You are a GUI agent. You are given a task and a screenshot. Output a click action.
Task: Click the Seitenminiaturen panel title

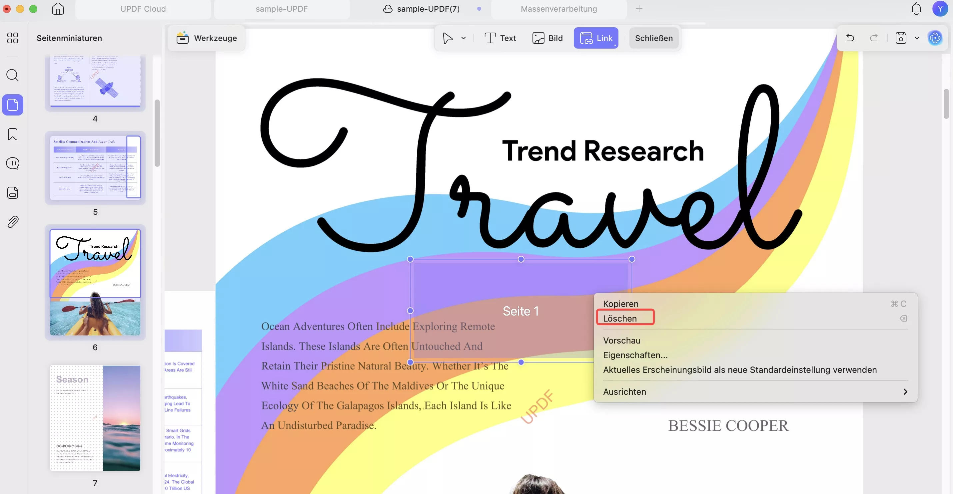[x=69, y=38]
